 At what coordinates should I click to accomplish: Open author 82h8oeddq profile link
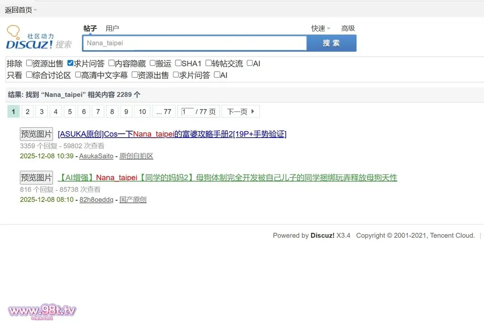96,200
